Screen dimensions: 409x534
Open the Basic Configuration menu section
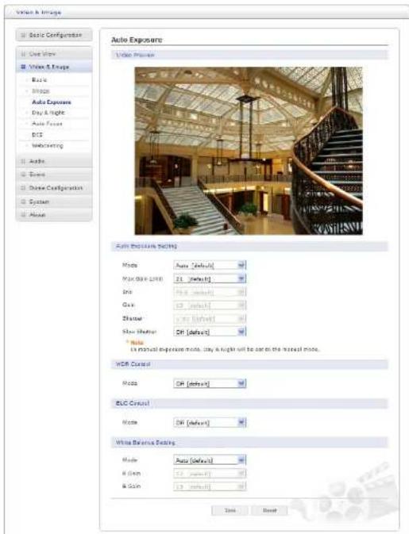pos(54,35)
